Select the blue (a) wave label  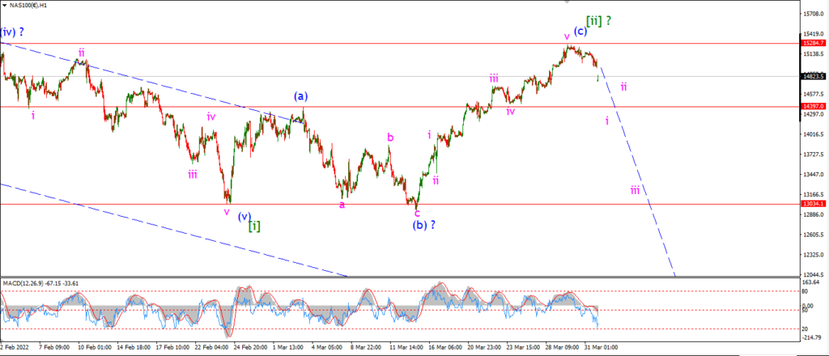point(301,96)
